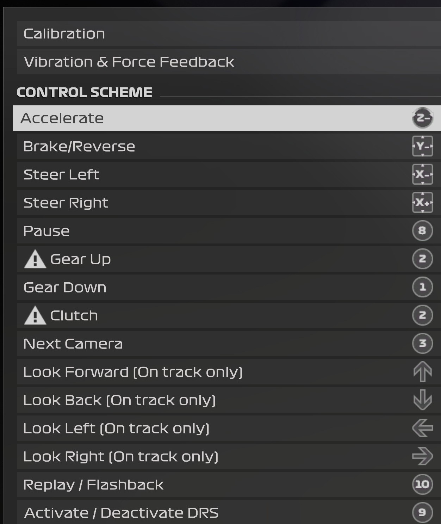This screenshot has height=524, width=441.
Task: Click the X+ axis icon for Steer Right
Action: [x=422, y=203]
